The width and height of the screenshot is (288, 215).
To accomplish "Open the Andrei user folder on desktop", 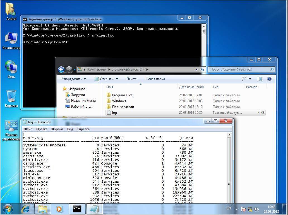I will [11, 11].
